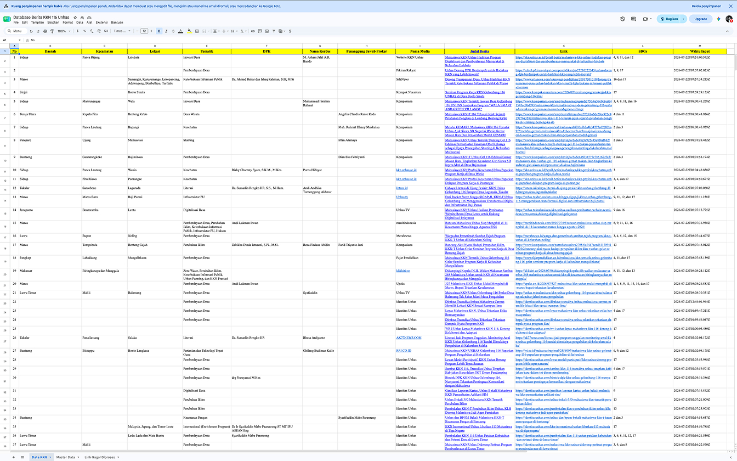Viewport: 737px width, 461px height.
Task: Open the Times font family dropdown
Action: coord(122,31)
